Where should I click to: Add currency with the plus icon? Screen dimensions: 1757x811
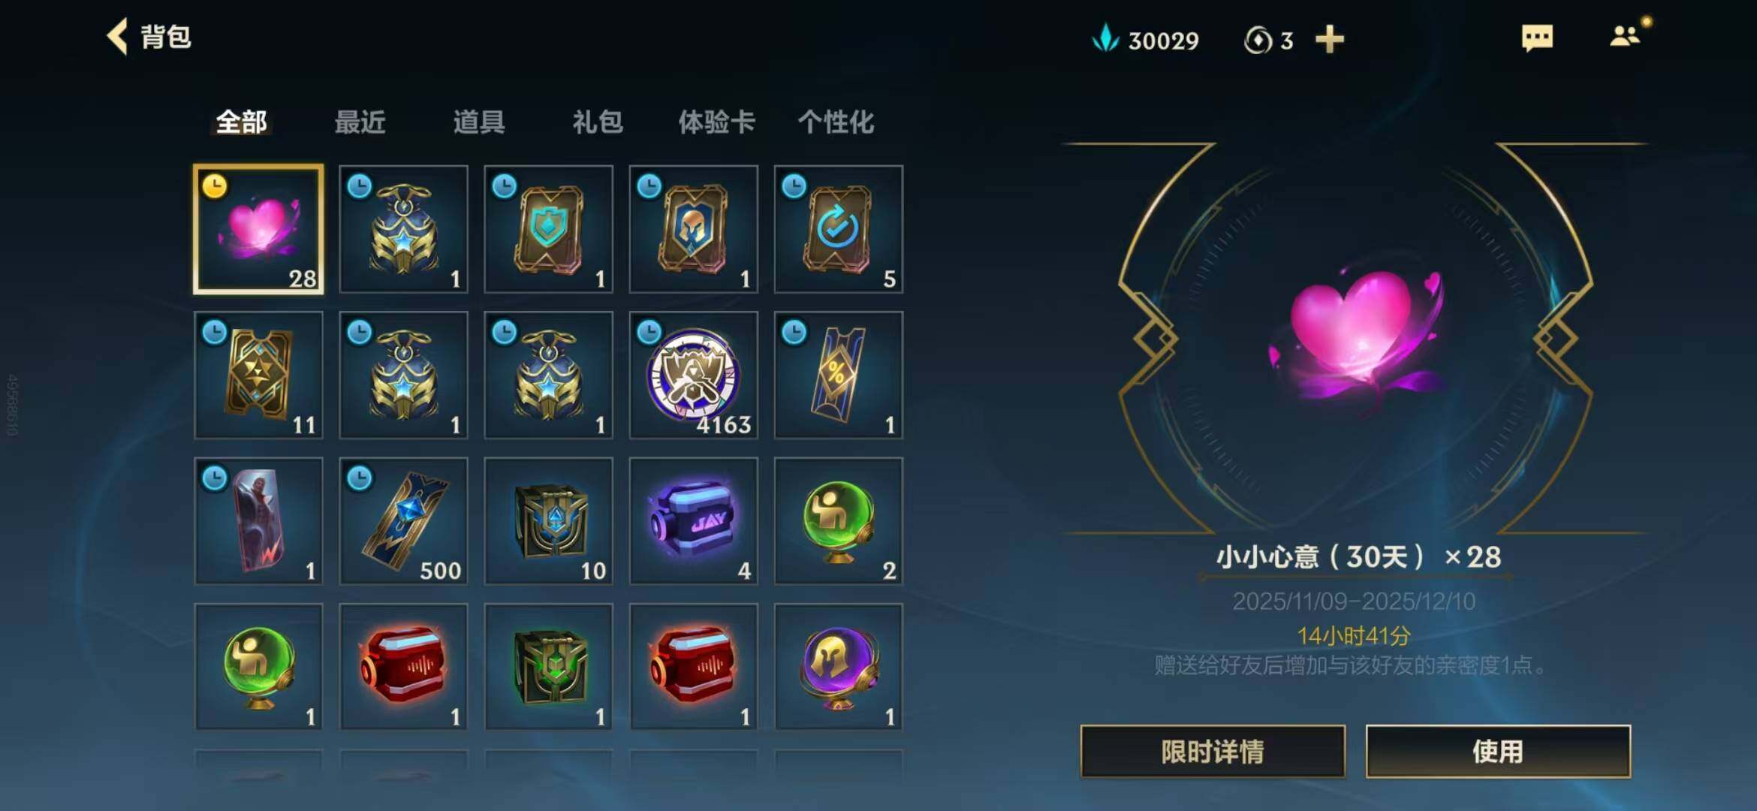pyautogui.click(x=1329, y=39)
